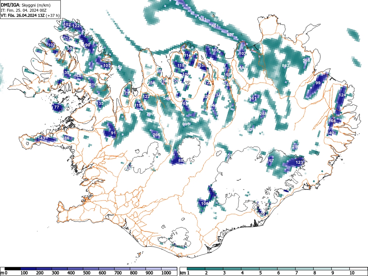368x276 pixels.
Task: Click the 'm 0' legend label
Action: [4, 273]
